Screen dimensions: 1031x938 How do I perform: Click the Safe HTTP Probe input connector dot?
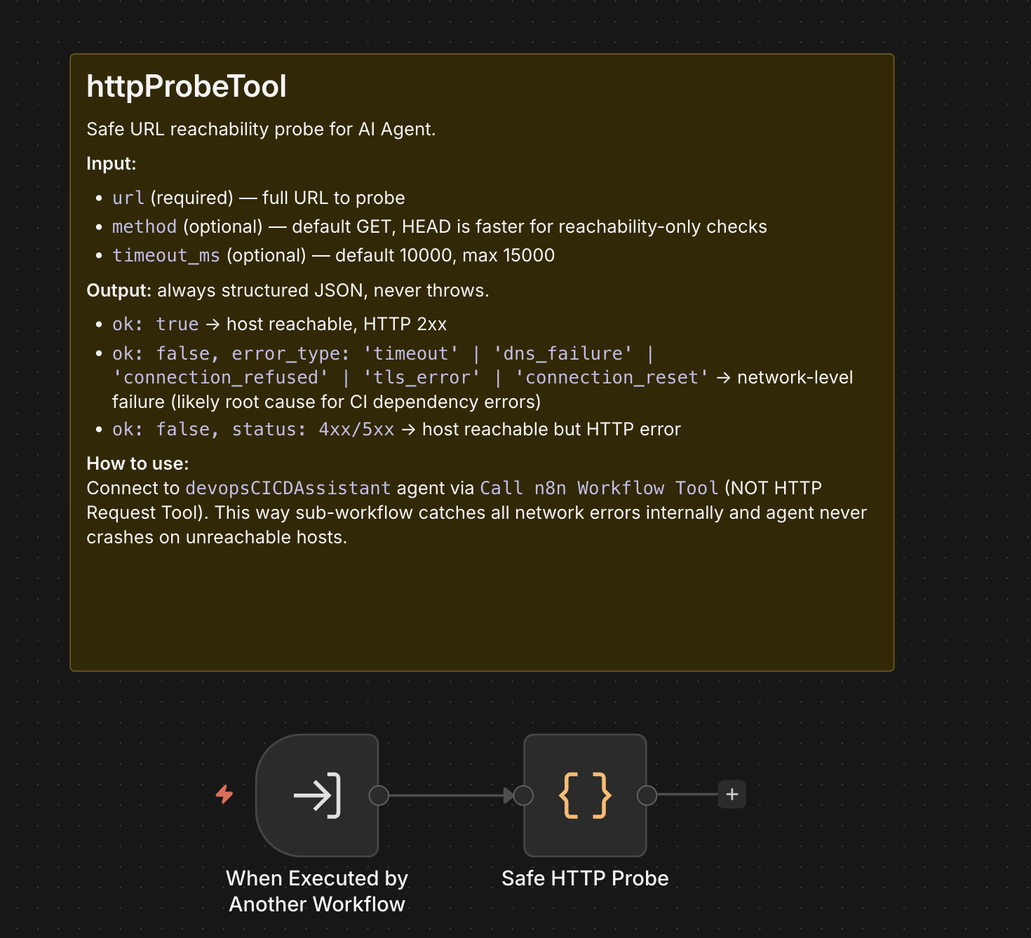(x=523, y=795)
